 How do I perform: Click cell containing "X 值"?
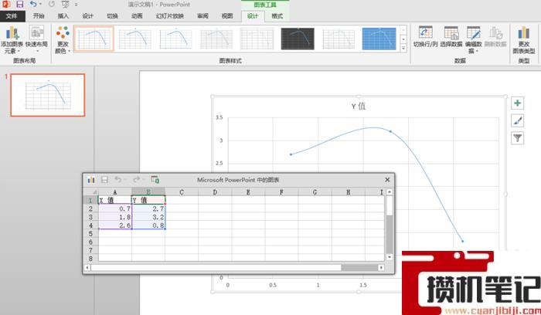115,200
